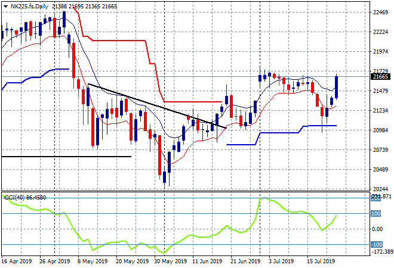Click price axis label 21974
This screenshot has width=394, height=268.
(x=380, y=52)
